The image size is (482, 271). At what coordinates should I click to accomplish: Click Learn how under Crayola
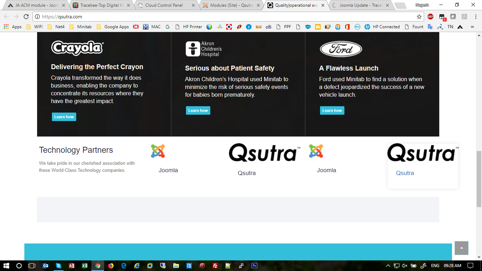64,117
